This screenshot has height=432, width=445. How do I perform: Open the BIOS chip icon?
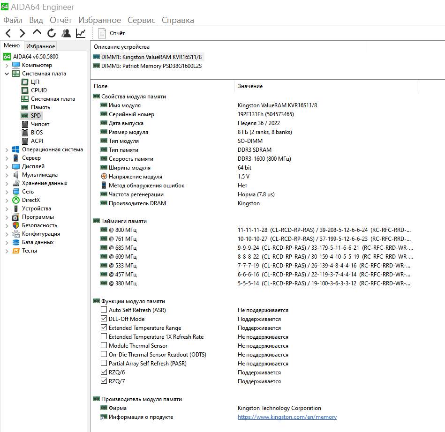point(25,133)
